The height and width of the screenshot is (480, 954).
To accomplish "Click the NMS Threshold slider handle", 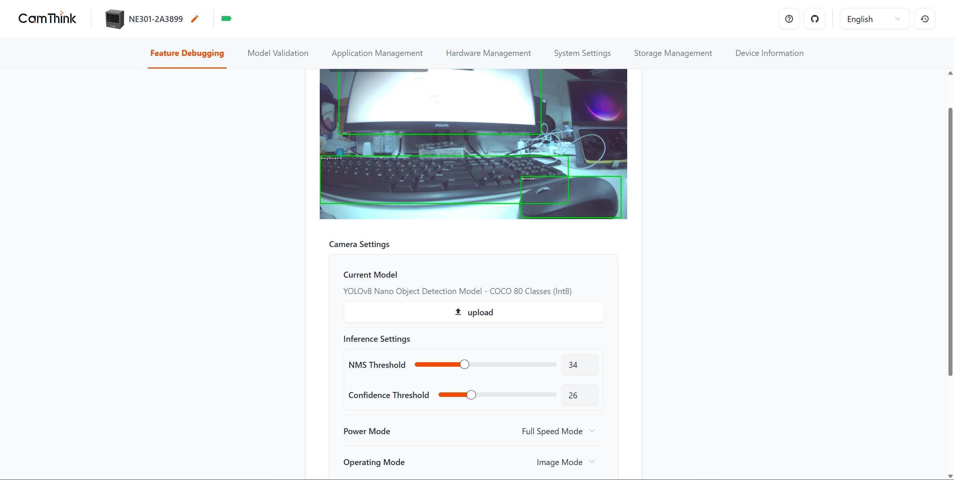I will (464, 364).
